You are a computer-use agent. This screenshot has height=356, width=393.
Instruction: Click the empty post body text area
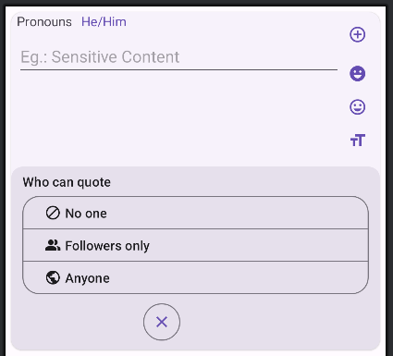[x=178, y=118]
